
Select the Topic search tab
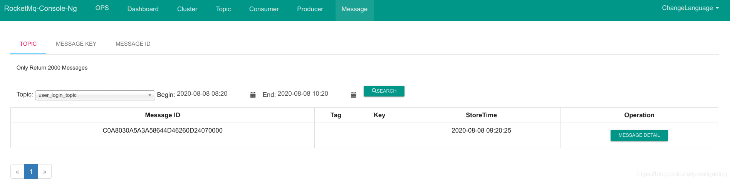tap(28, 44)
